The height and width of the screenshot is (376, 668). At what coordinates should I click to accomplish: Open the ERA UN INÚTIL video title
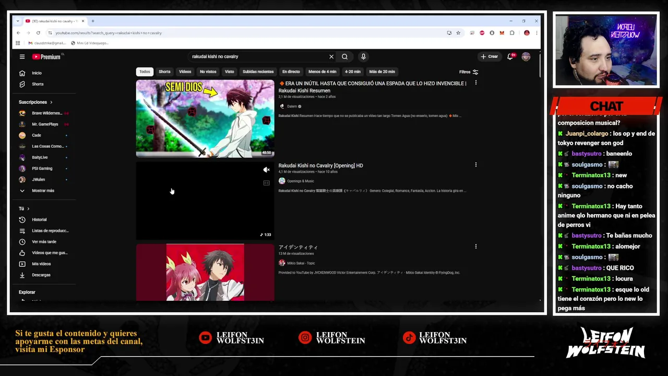tap(373, 87)
